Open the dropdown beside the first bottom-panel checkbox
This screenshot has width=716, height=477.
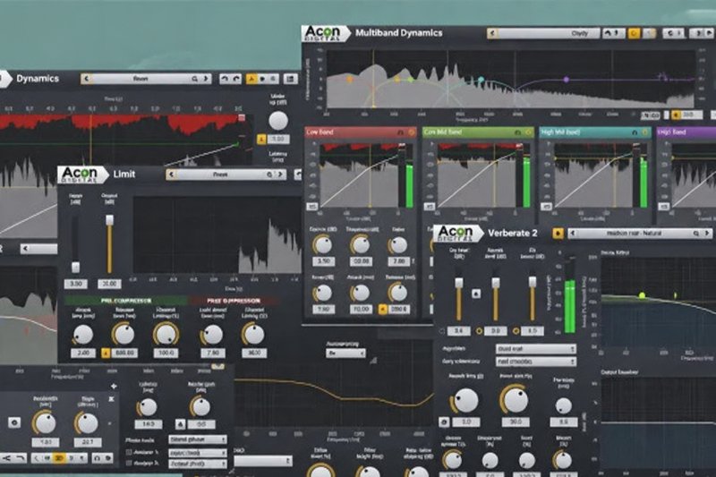[197, 453]
